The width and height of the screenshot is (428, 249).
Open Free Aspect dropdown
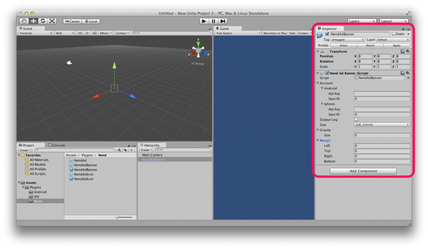click(x=238, y=33)
